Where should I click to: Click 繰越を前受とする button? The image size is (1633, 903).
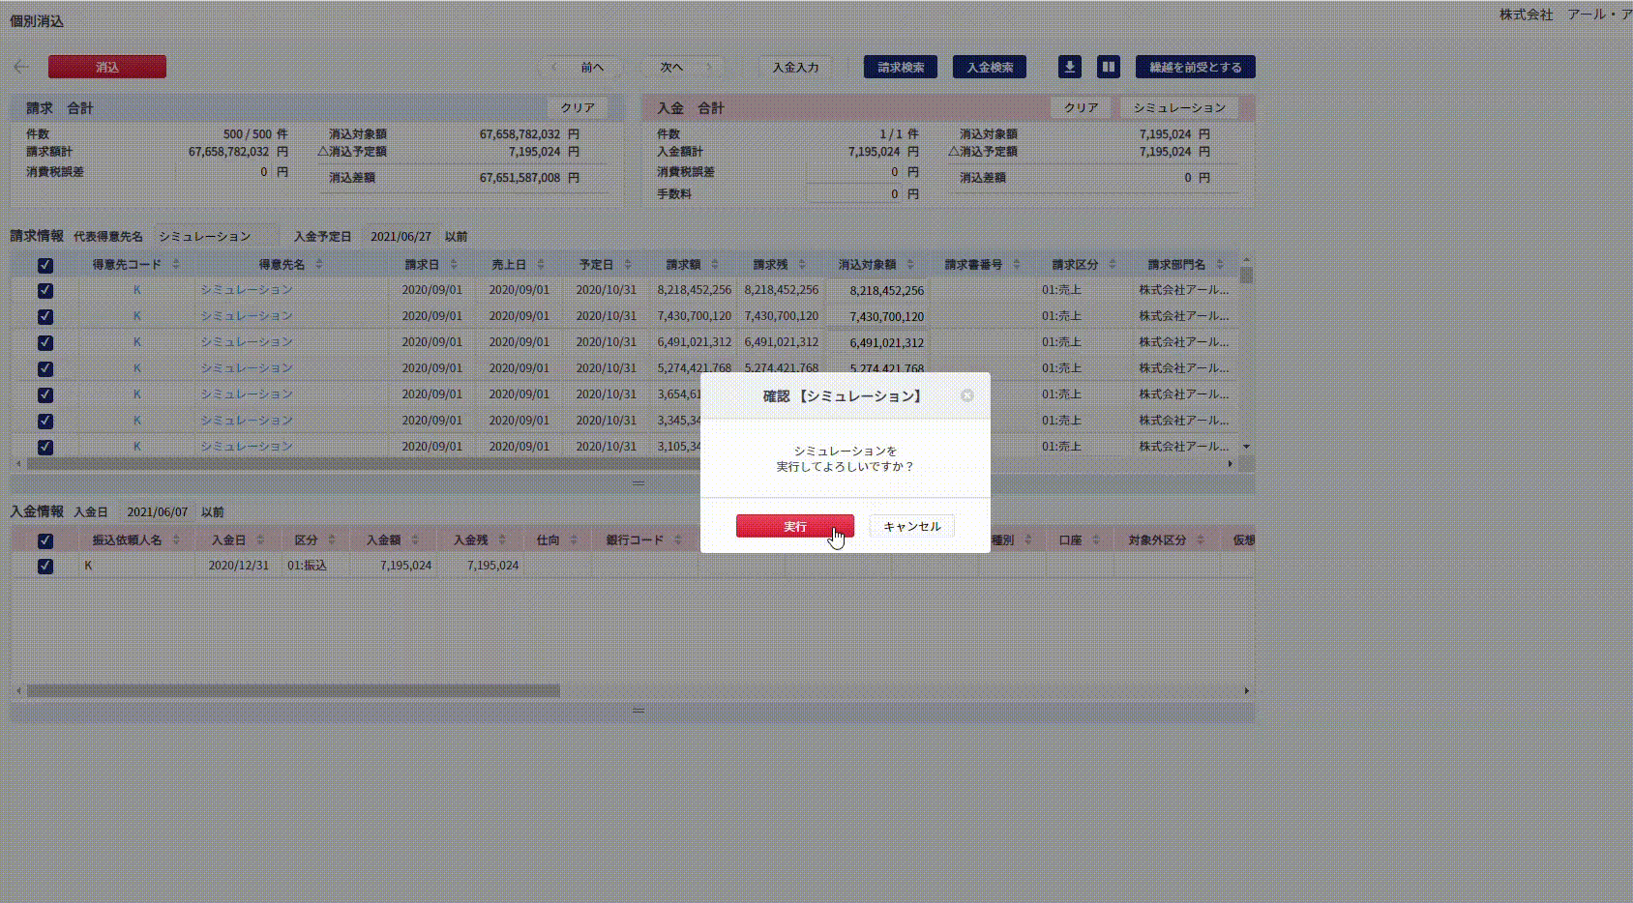pyautogui.click(x=1196, y=67)
